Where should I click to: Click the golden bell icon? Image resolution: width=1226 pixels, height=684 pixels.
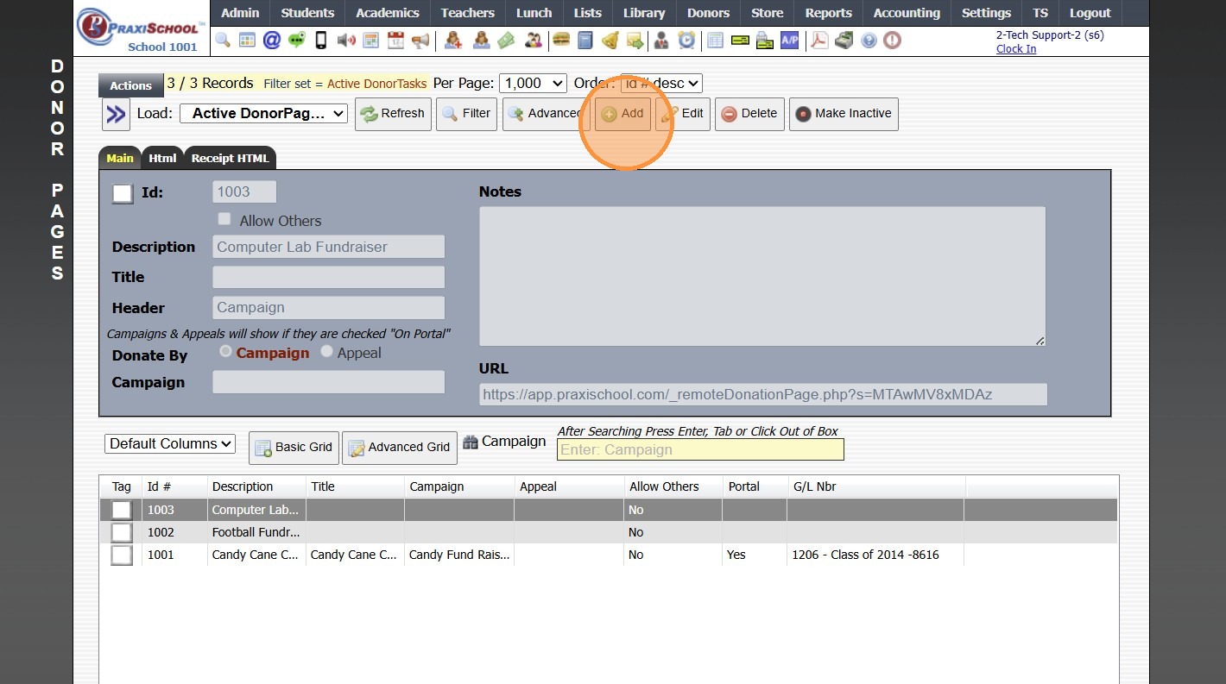click(610, 40)
